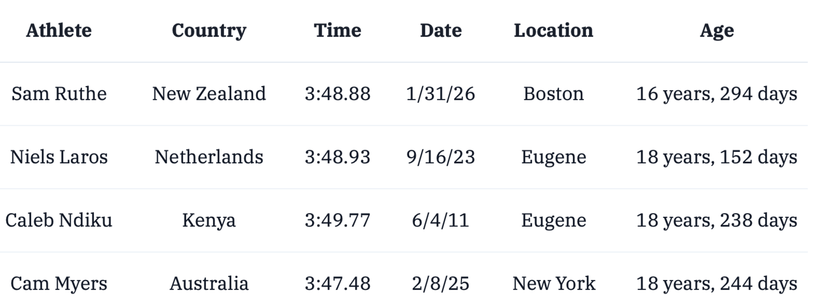Click the New York location cell
This screenshot has height=307, width=813.
(553, 283)
